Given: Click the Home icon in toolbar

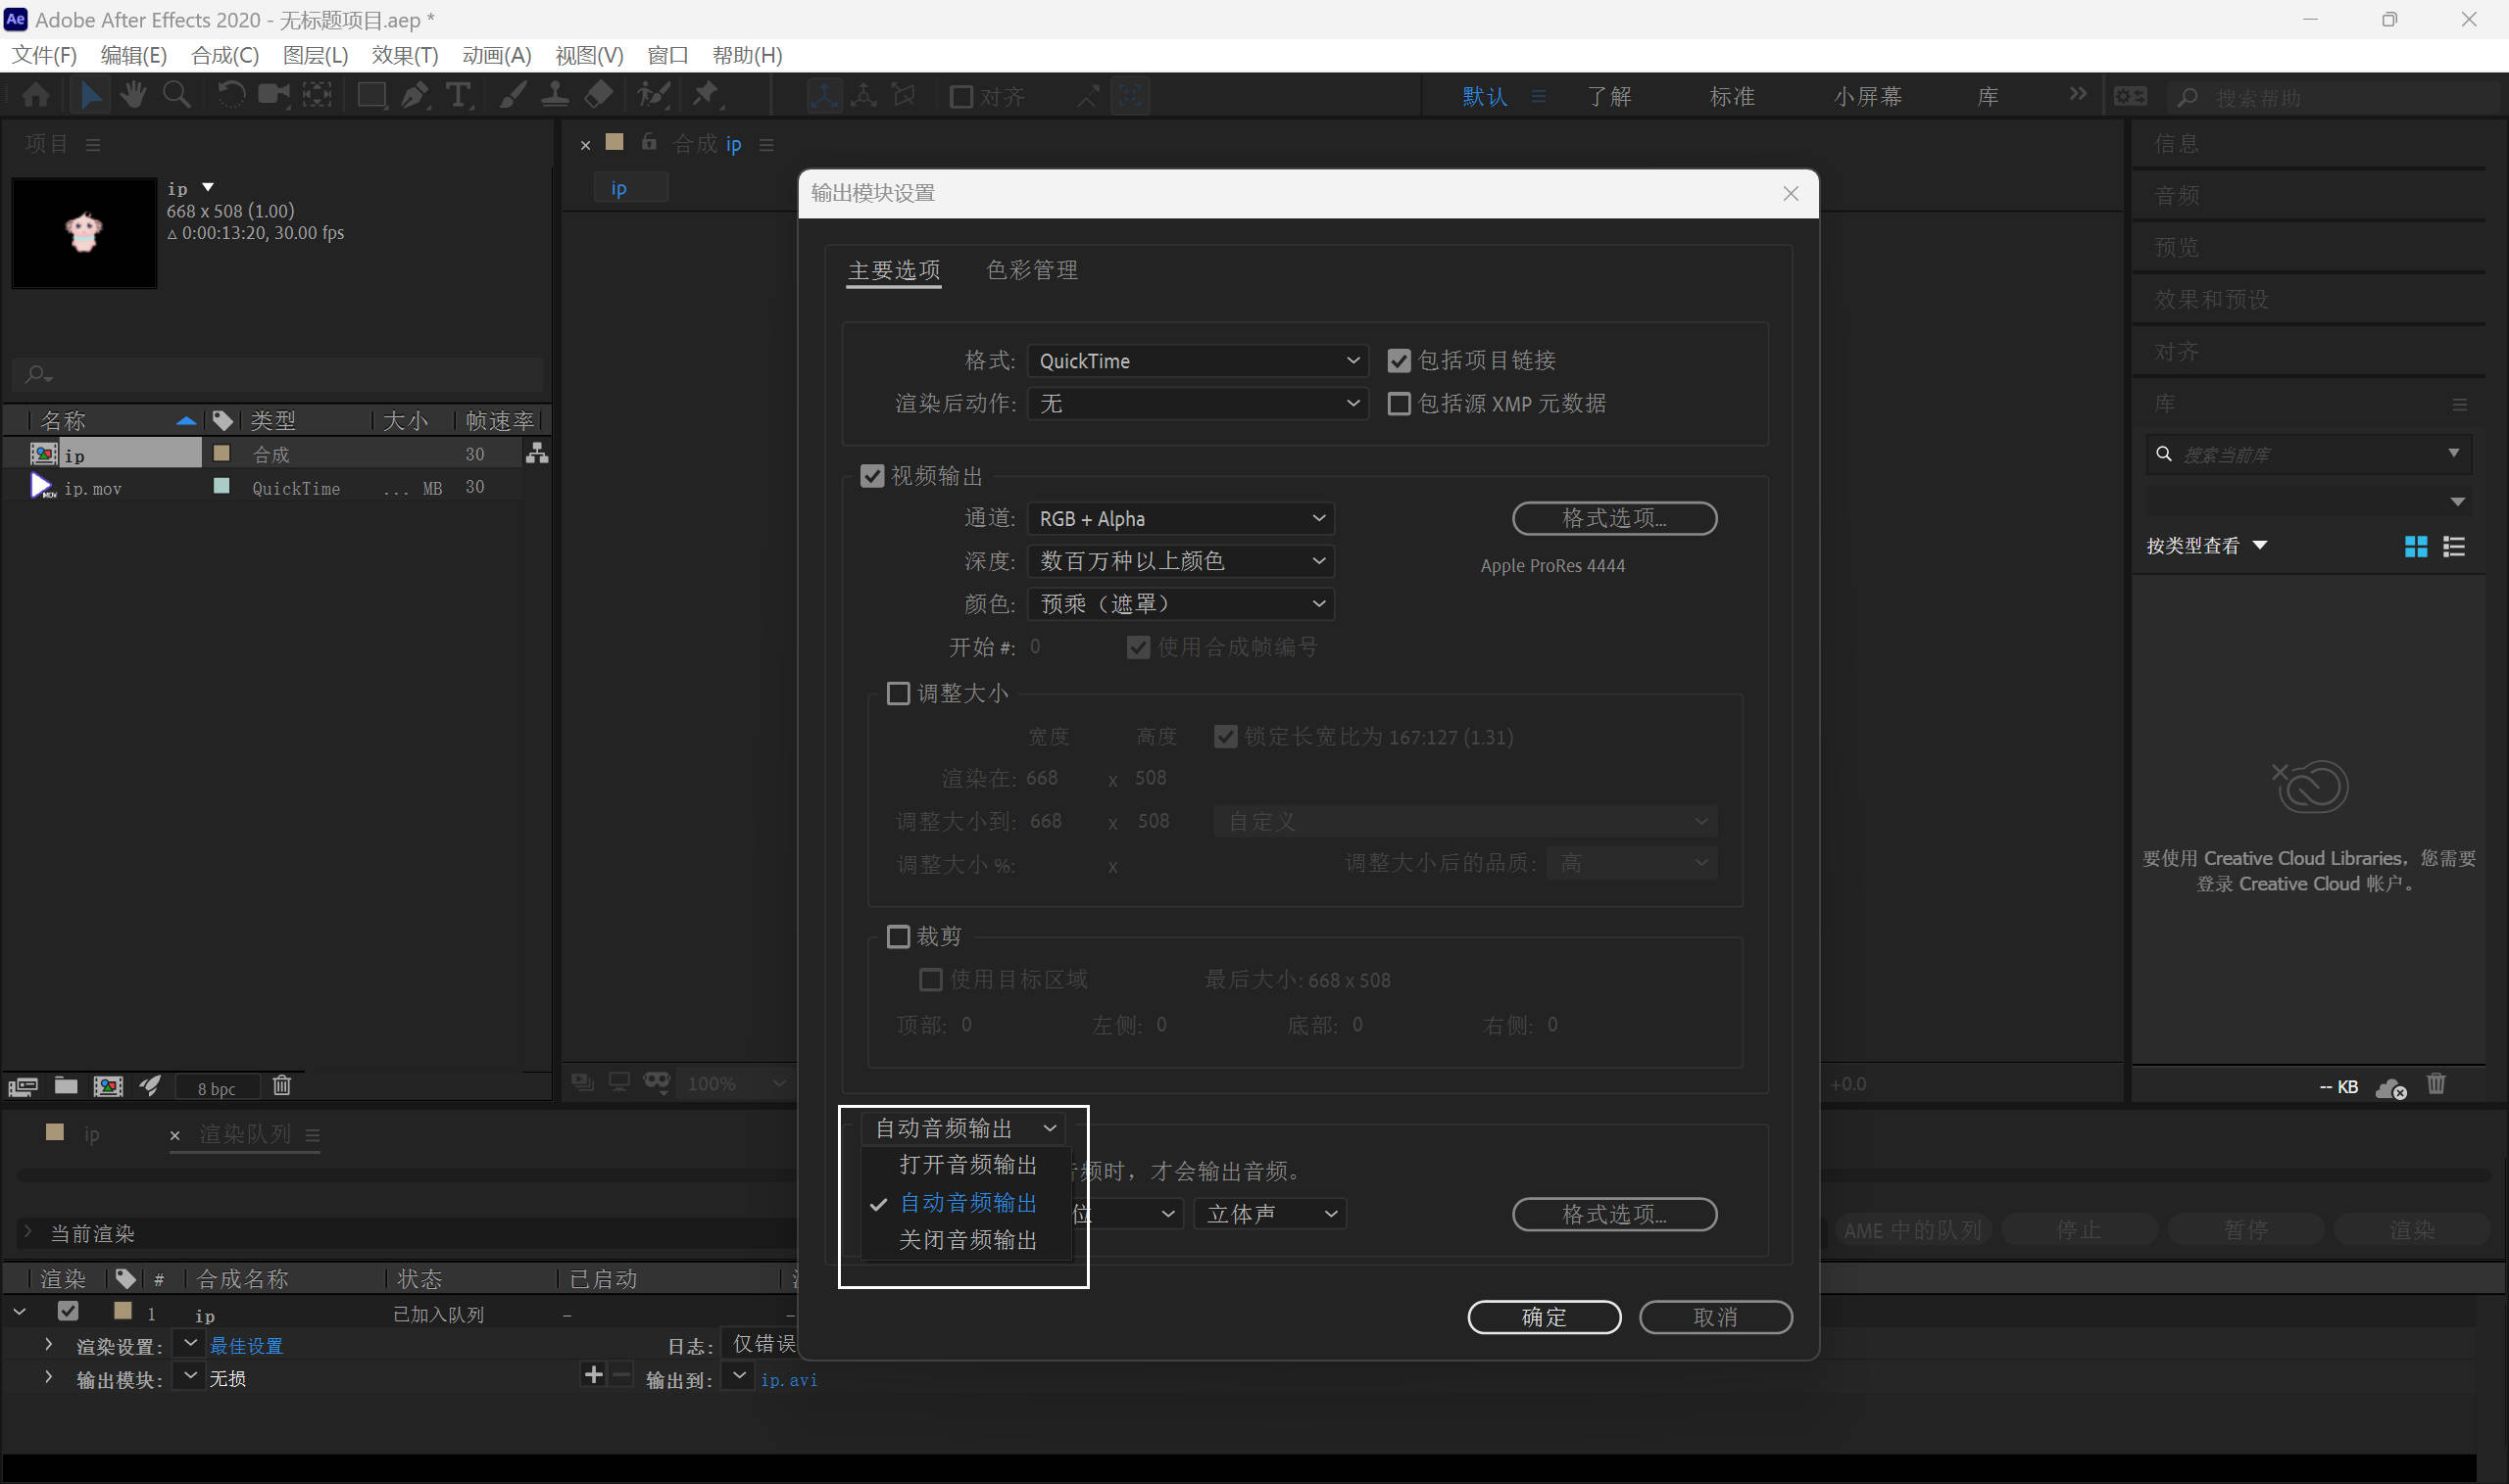Looking at the screenshot, I should [36, 95].
